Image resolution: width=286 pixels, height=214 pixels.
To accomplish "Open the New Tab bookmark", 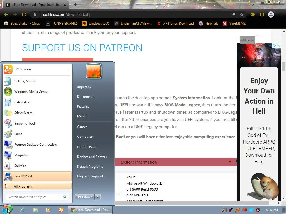I will 208,23.
